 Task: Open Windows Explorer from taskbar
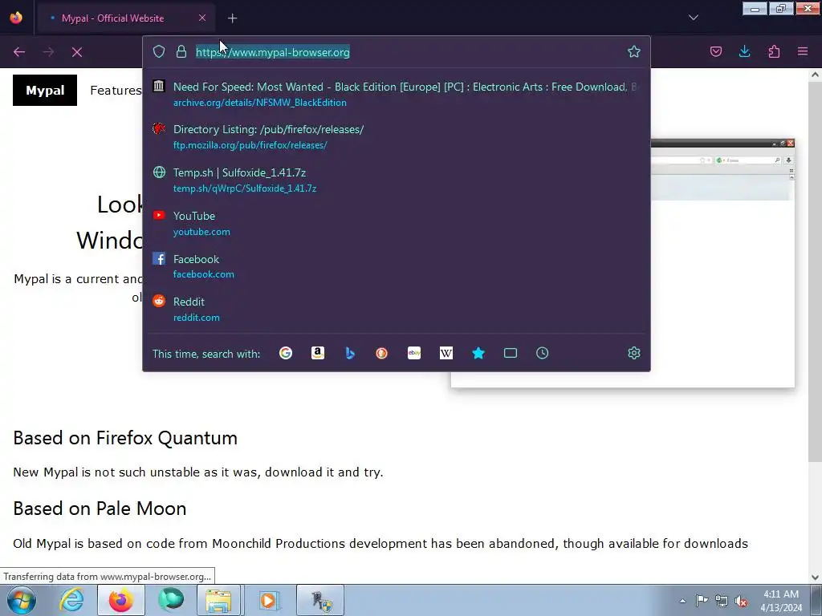tap(218, 600)
